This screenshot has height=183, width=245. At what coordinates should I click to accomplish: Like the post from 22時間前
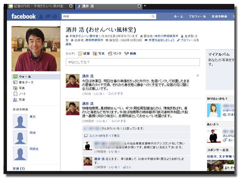pyautogui.click(x=102, y=121)
